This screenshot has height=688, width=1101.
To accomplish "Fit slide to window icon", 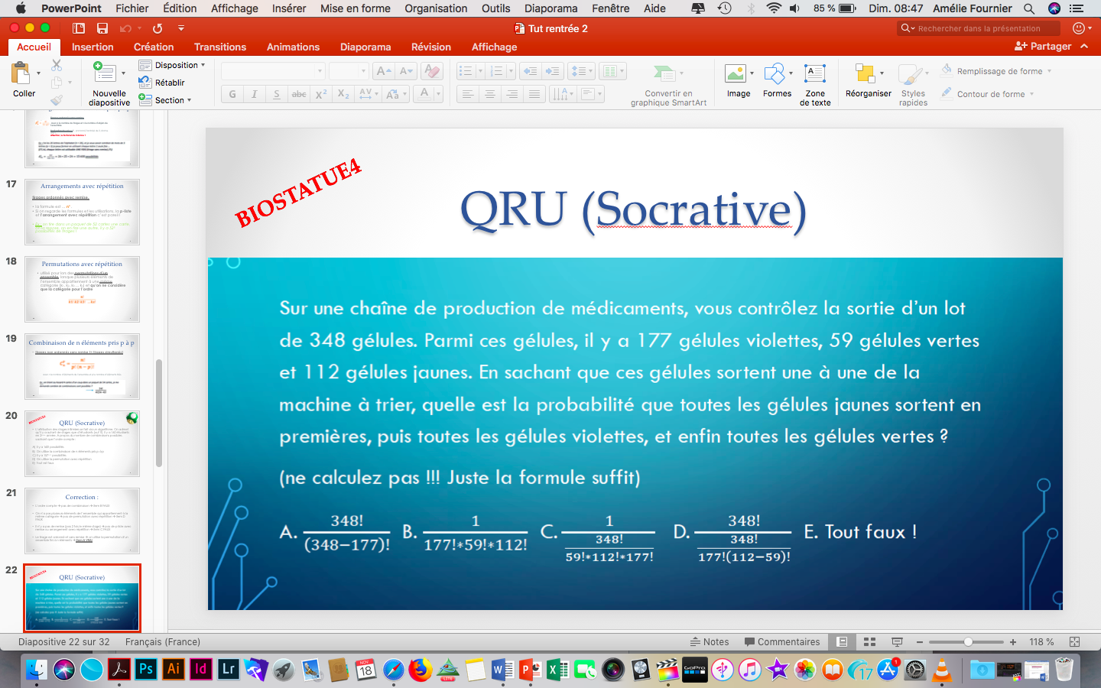I will click(1074, 642).
